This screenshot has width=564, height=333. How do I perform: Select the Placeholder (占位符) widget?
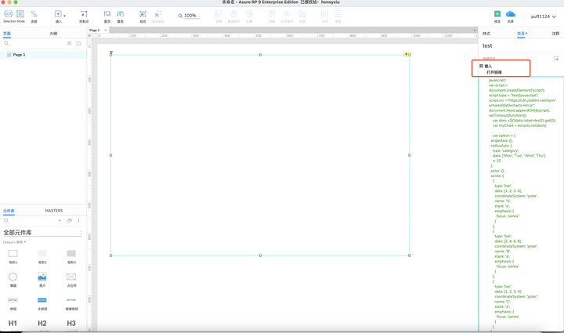tap(71, 280)
